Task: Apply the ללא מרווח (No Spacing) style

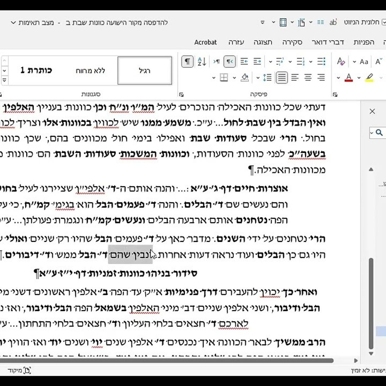Action: click(90, 71)
